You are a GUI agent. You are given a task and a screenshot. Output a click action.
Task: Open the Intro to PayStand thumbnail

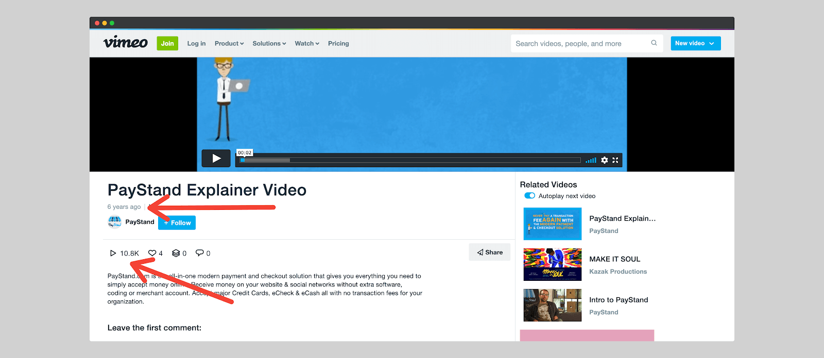tap(553, 305)
